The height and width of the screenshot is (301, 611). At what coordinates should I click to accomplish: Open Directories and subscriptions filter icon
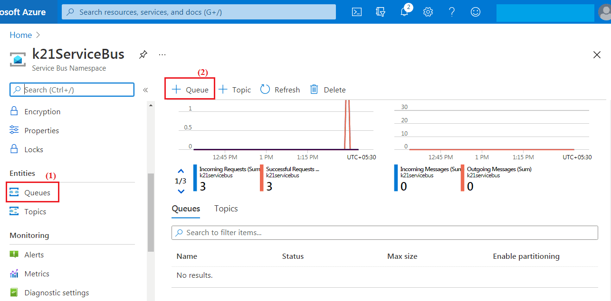pos(381,12)
